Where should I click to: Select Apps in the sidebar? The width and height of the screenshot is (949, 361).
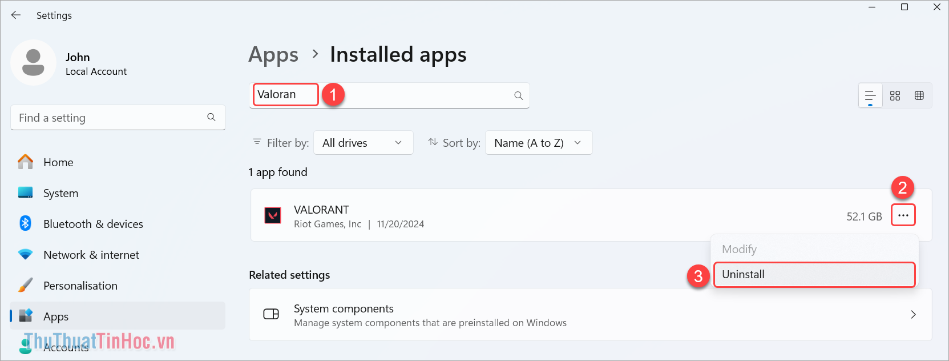[118, 316]
